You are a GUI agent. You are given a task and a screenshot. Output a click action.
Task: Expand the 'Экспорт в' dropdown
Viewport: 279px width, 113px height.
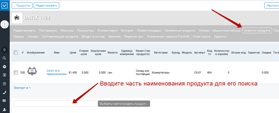pos(22,88)
